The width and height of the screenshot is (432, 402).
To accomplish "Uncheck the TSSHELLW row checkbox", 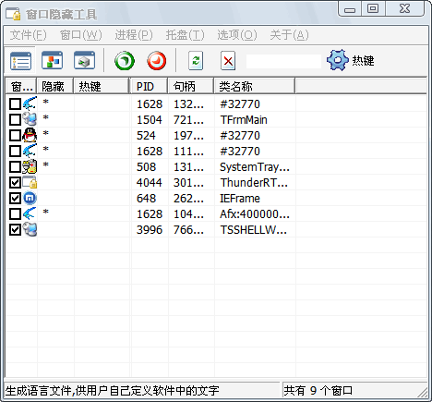I will click(x=15, y=229).
